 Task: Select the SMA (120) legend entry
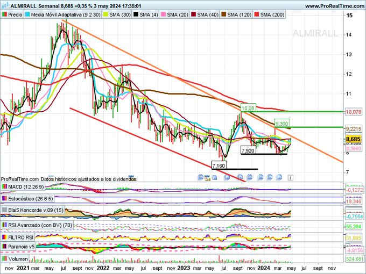(236, 15)
